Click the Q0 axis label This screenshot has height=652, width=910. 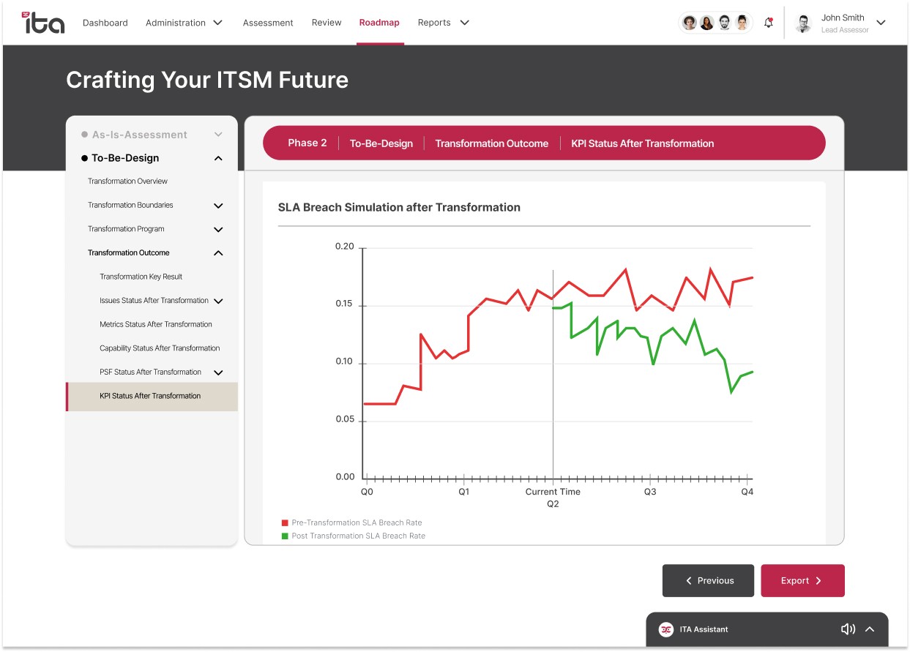[367, 492]
